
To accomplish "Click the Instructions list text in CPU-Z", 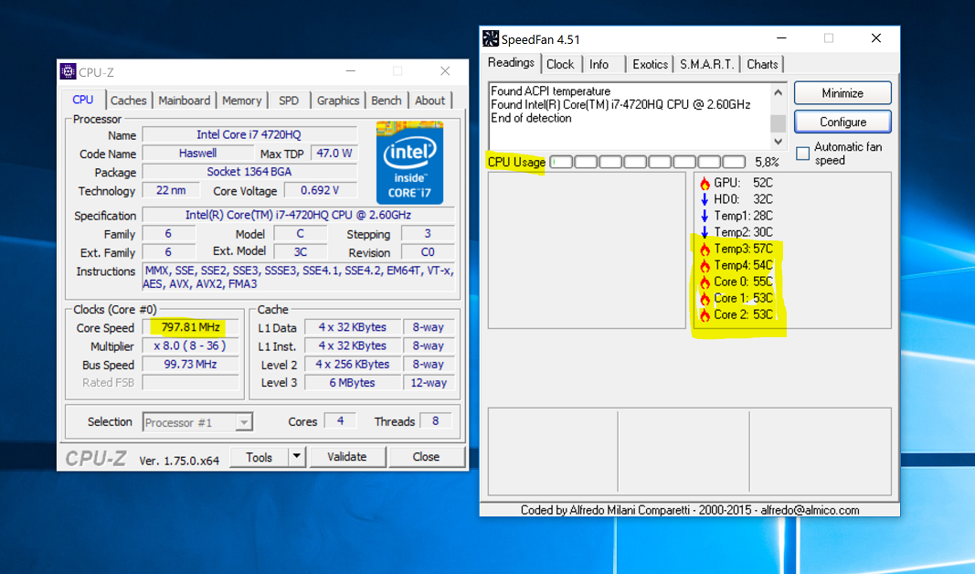I will pyautogui.click(x=299, y=277).
